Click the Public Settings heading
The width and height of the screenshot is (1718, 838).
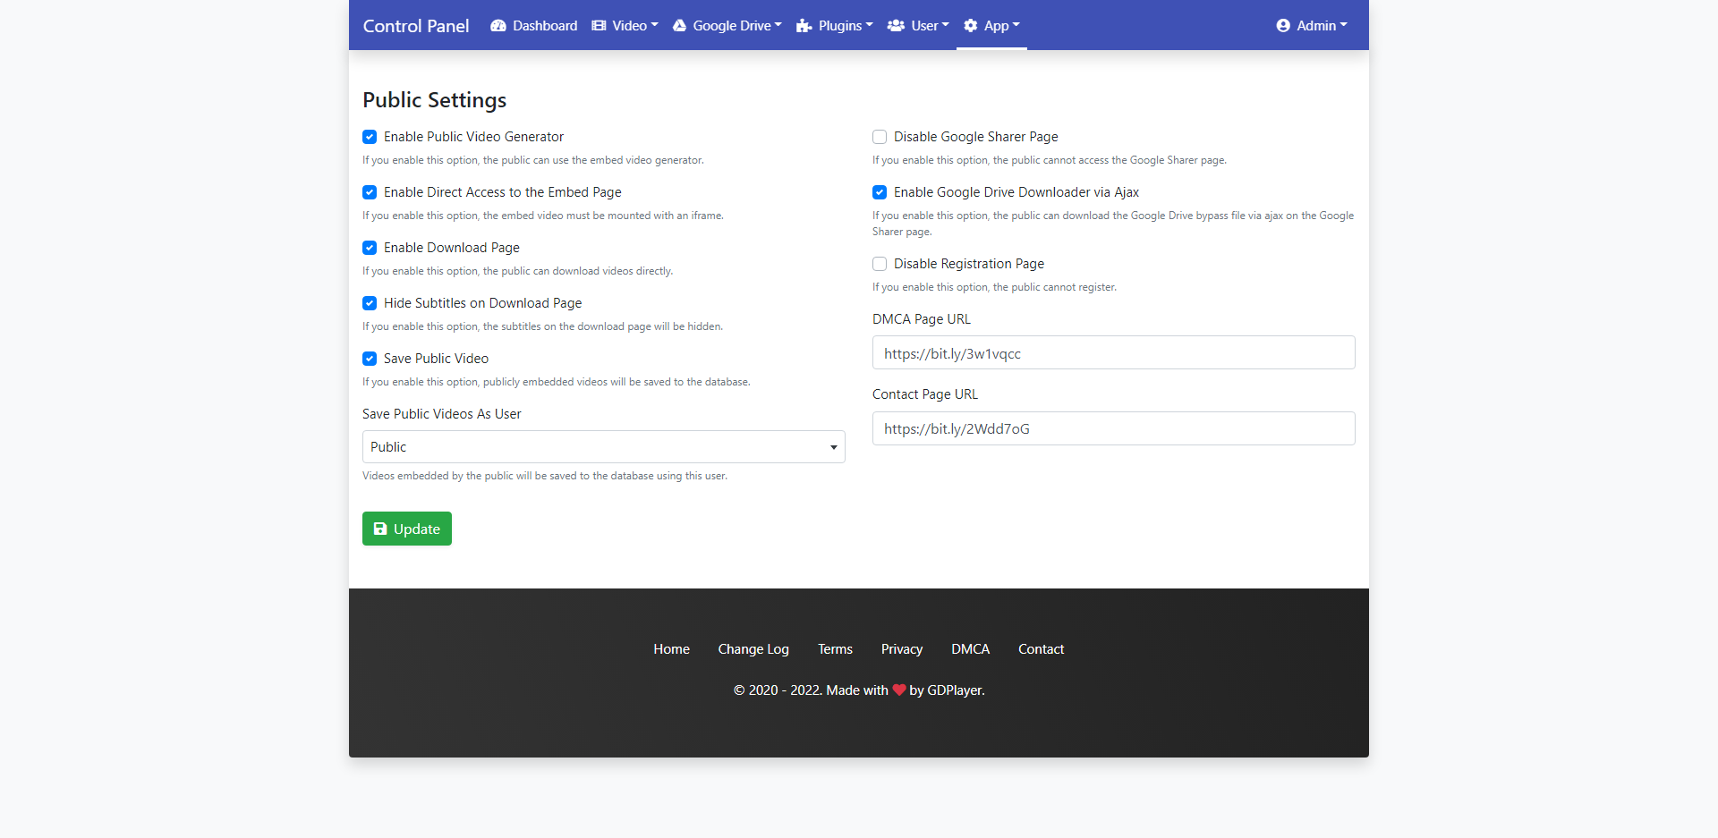click(x=435, y=100)
